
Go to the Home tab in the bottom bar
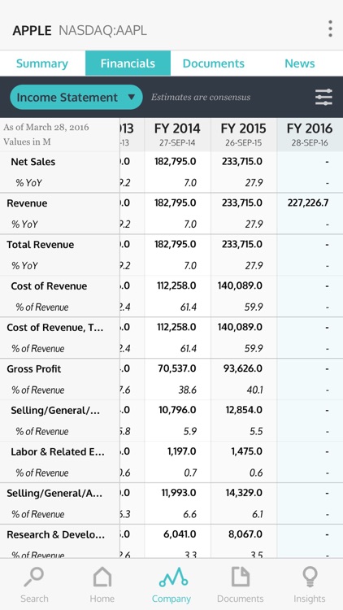(102, 577)
